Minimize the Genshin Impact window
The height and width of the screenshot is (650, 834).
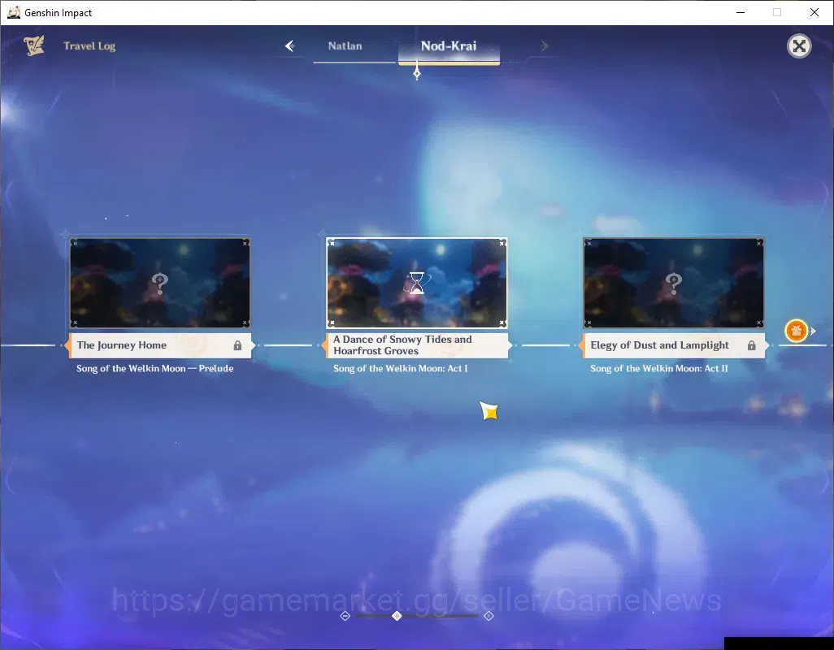pos(741,12)
